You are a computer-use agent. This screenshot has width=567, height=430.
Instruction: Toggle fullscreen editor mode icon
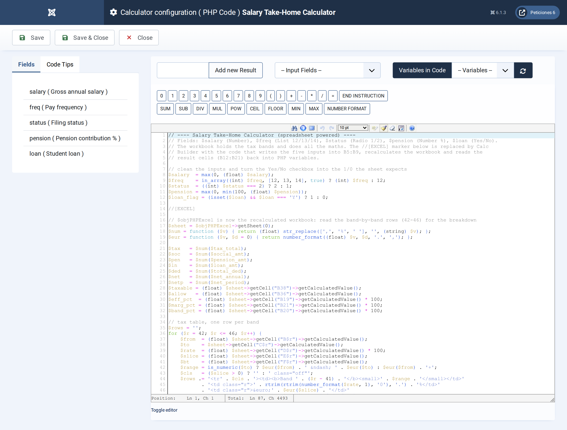[x=312, y=128]
